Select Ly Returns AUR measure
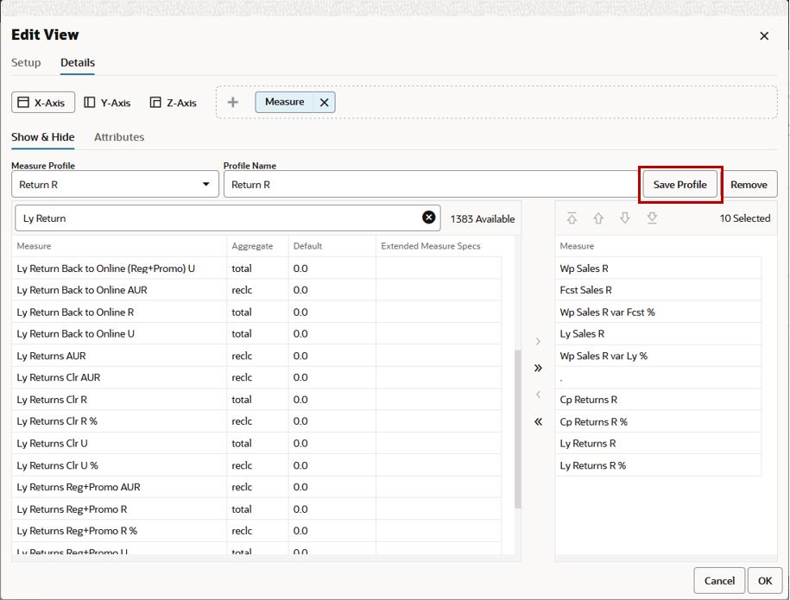Viewport: 790px width, 600px height. 256,357
